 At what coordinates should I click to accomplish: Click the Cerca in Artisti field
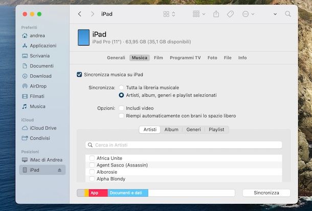184,145
